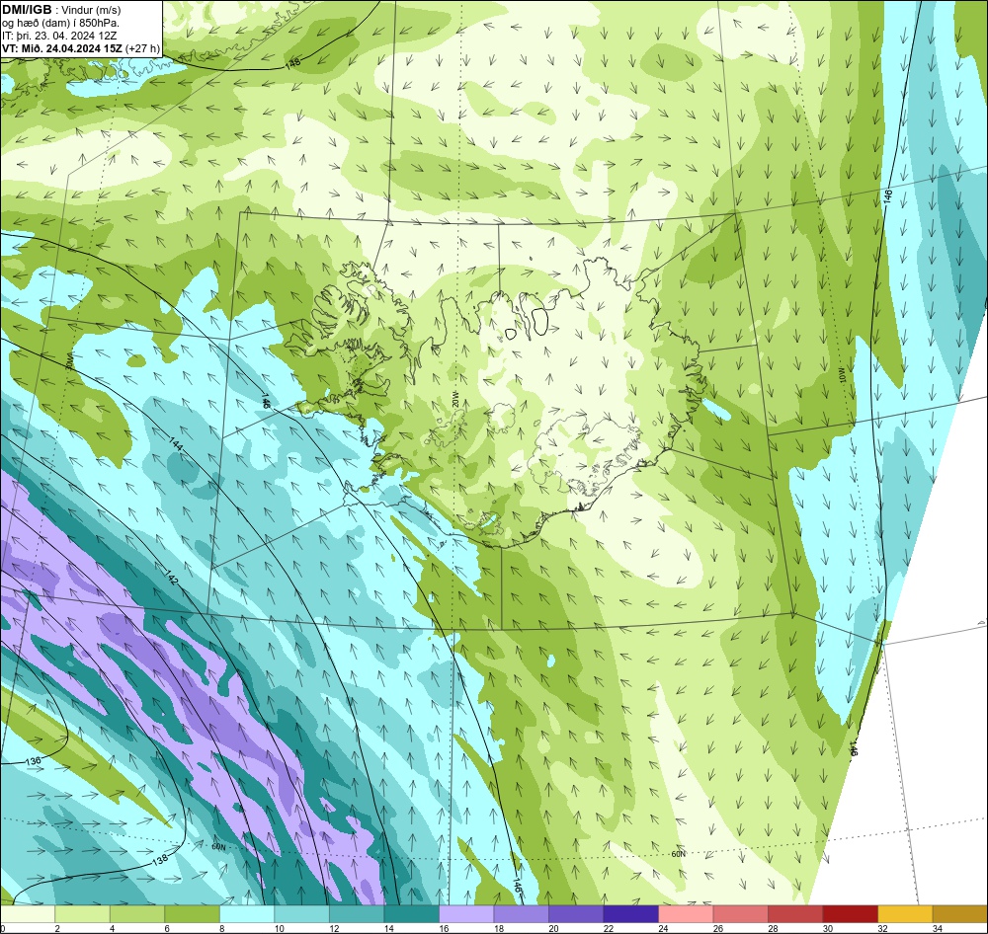
Task: Pick the above-34 m/s ochre legend swatch
Action: (x=959, y=914)
